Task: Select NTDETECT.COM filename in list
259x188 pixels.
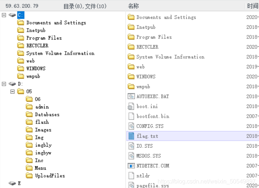Action: pyautogui.click(x=153, y=166)
